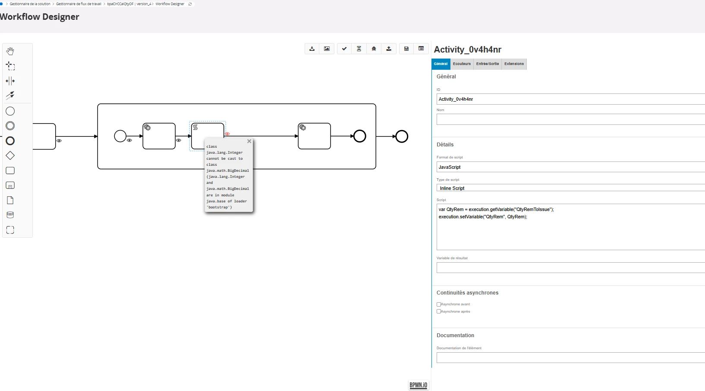Open the Format de script dropdown
705x391 pixels.
(570, 167)
